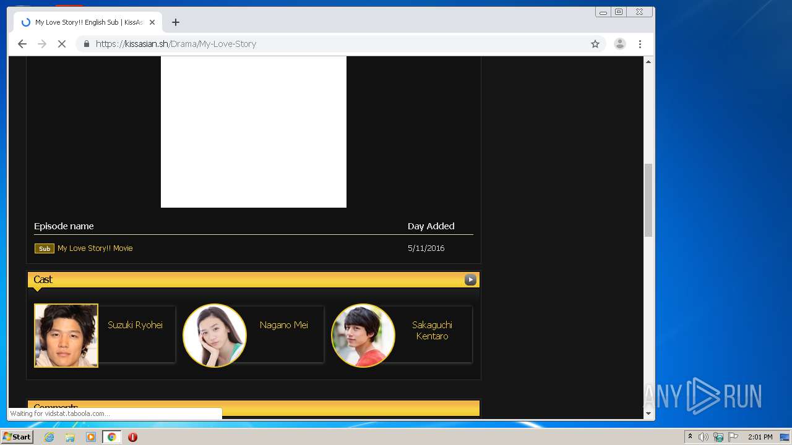The image size is (792, 445).
Task: Launch Internet Explorer from the taskbar
Action: pos(49,437)
